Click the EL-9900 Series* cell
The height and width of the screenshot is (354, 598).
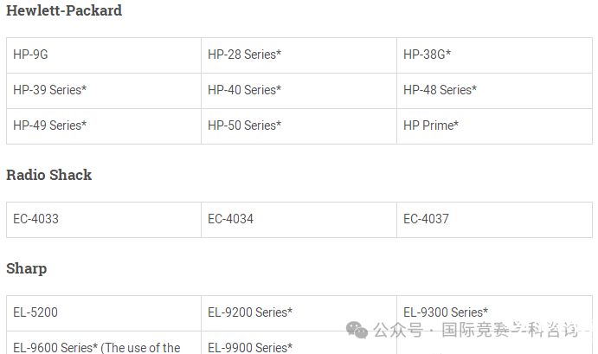[x=299, y=343]
